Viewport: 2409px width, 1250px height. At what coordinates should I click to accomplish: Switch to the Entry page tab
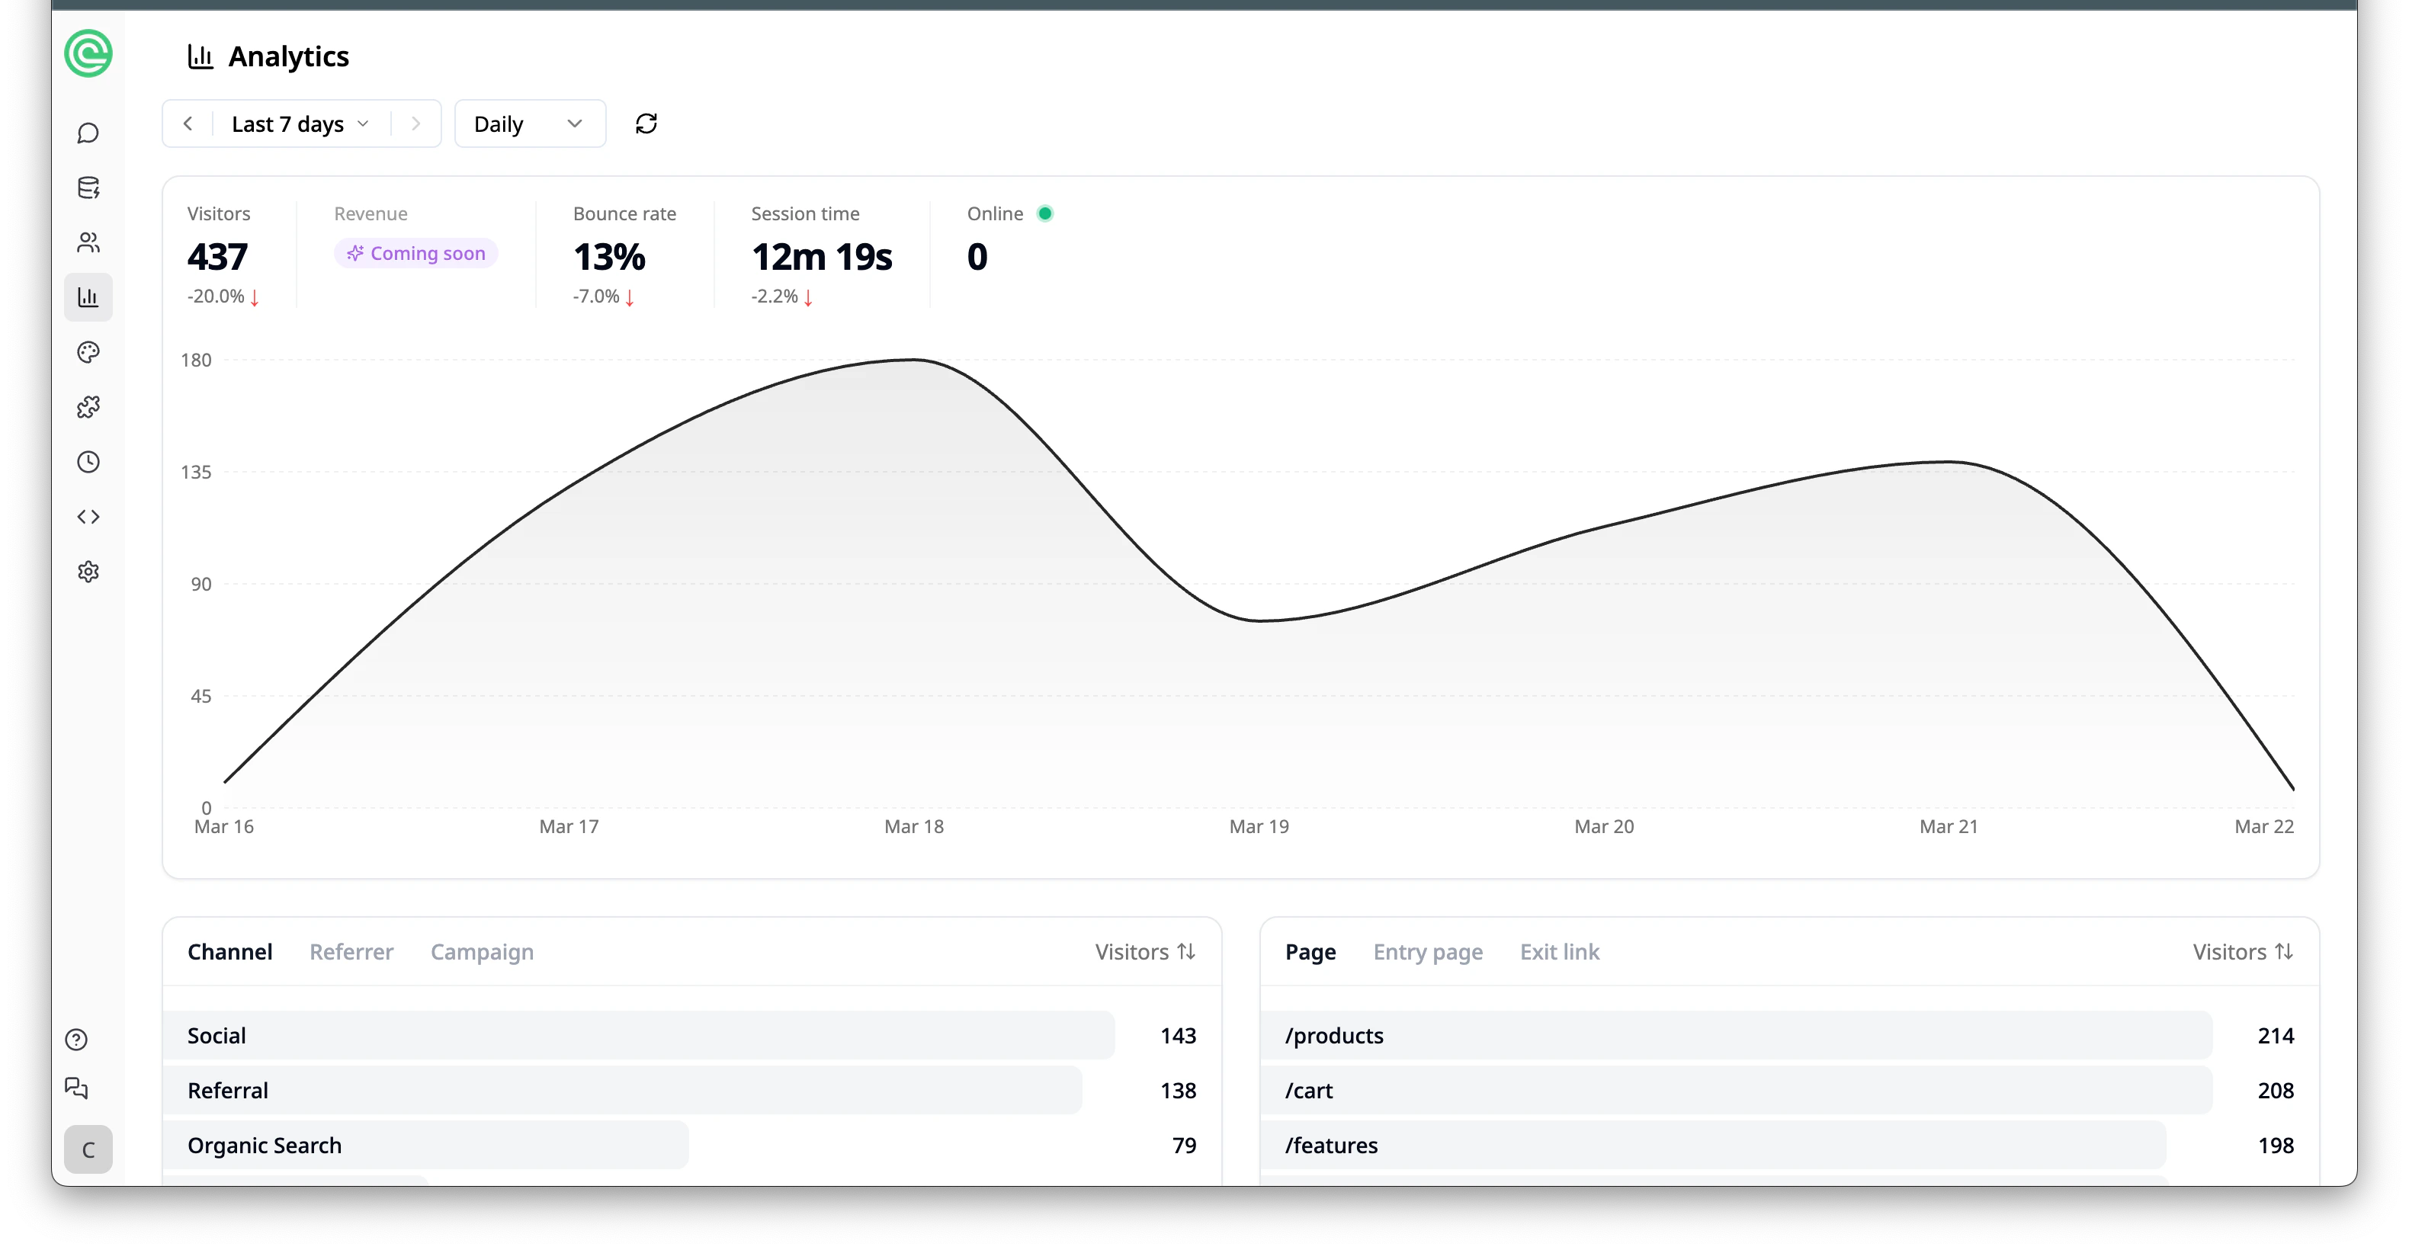(x=1428, y=952)
